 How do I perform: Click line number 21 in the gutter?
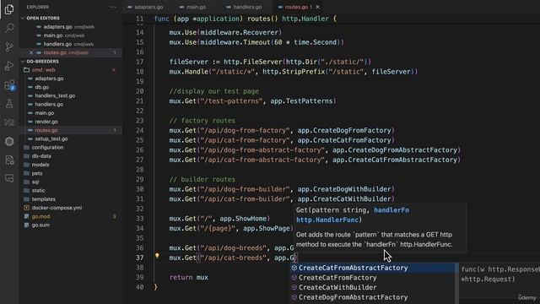(x=139, y=101)
